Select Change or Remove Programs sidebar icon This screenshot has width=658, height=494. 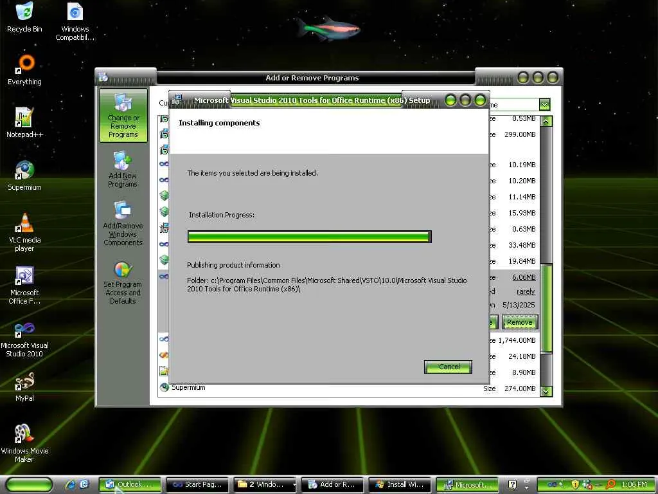click(x=123, y=116)
